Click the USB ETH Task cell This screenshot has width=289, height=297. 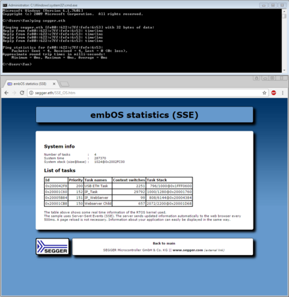(x=98, y=186)
